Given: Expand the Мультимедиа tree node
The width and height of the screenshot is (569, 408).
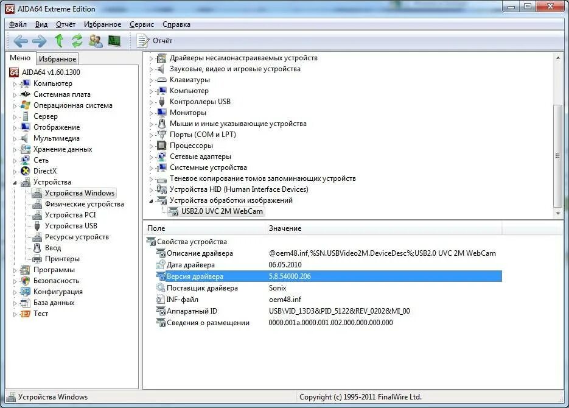Looking at the screenshot, I should (15, 139).
